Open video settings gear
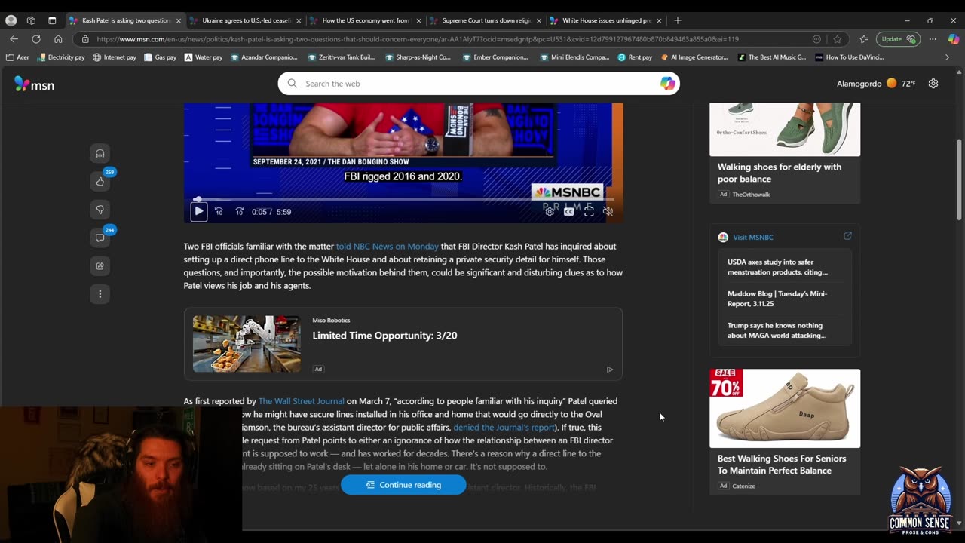 [550, 212]
